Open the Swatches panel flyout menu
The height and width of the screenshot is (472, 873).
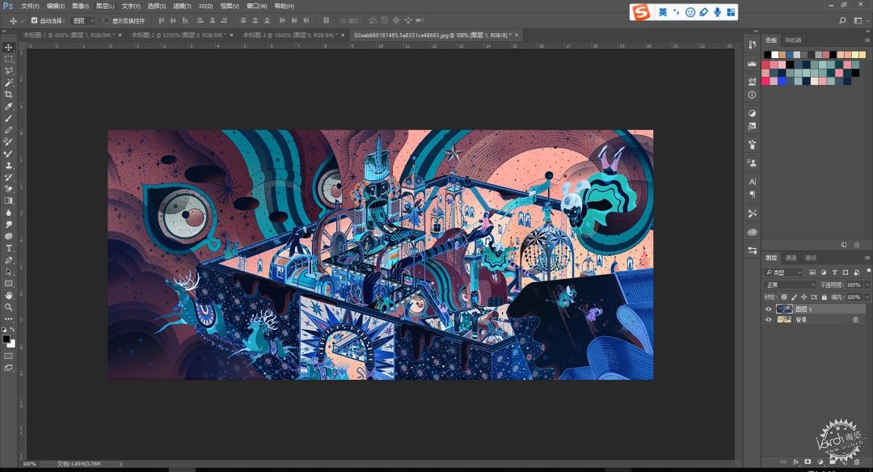tap(867, 40)
